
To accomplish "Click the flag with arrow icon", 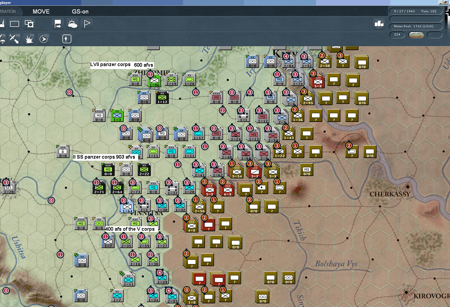I will [57, 24].
